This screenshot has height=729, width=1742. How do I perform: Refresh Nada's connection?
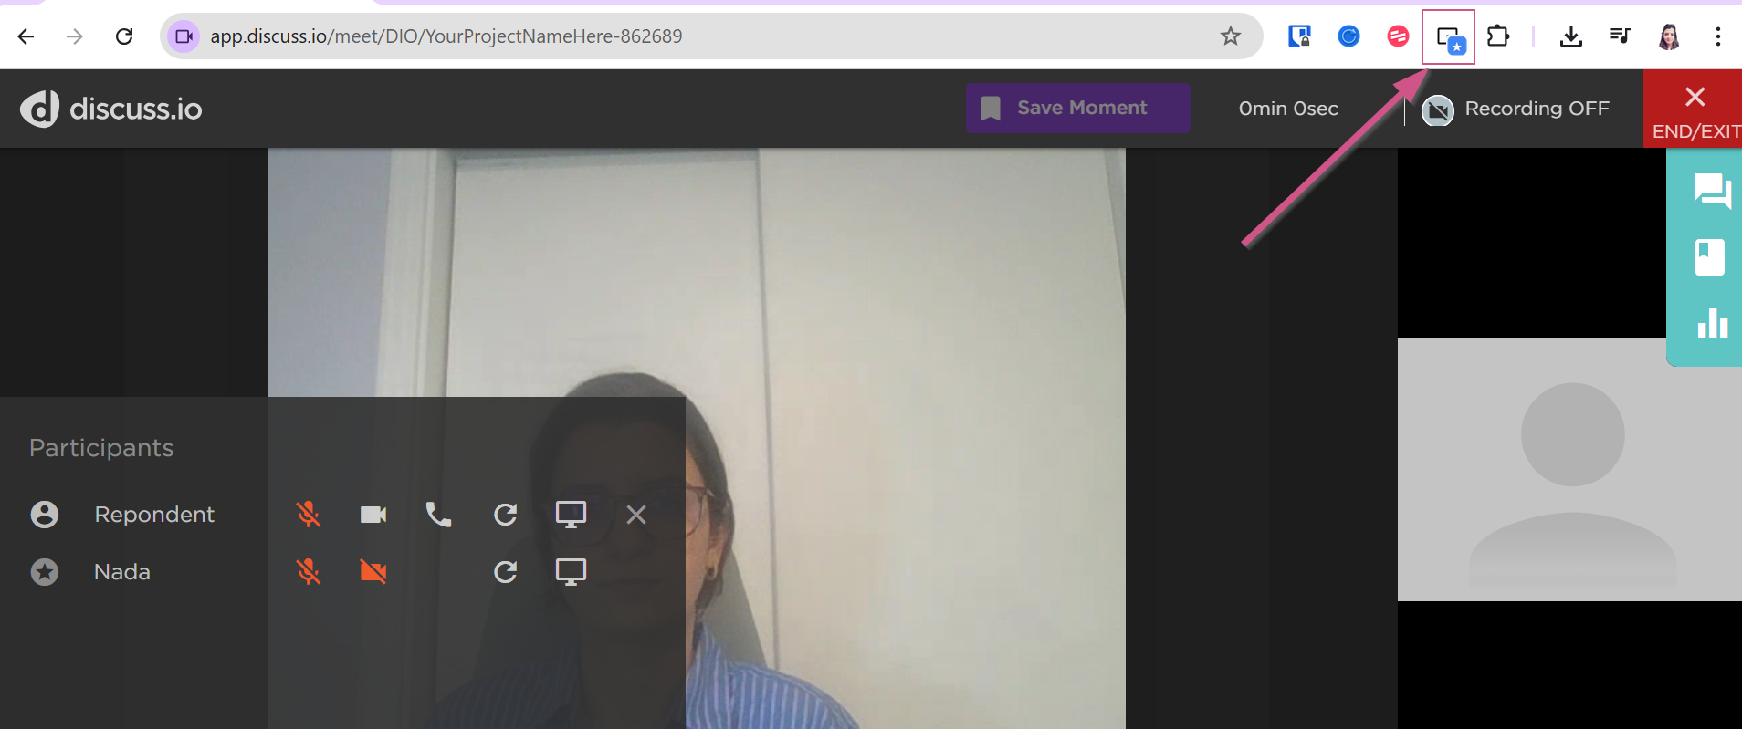point(506,572)
